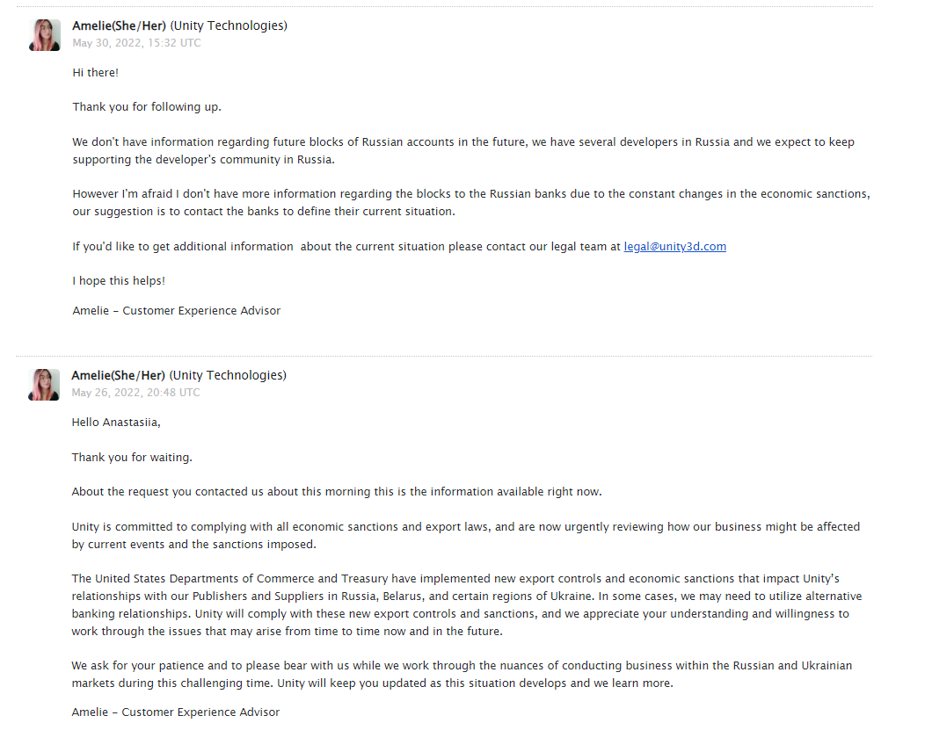
Task: Open the legal@unity3d.com email link
Action: pos(675,247)
